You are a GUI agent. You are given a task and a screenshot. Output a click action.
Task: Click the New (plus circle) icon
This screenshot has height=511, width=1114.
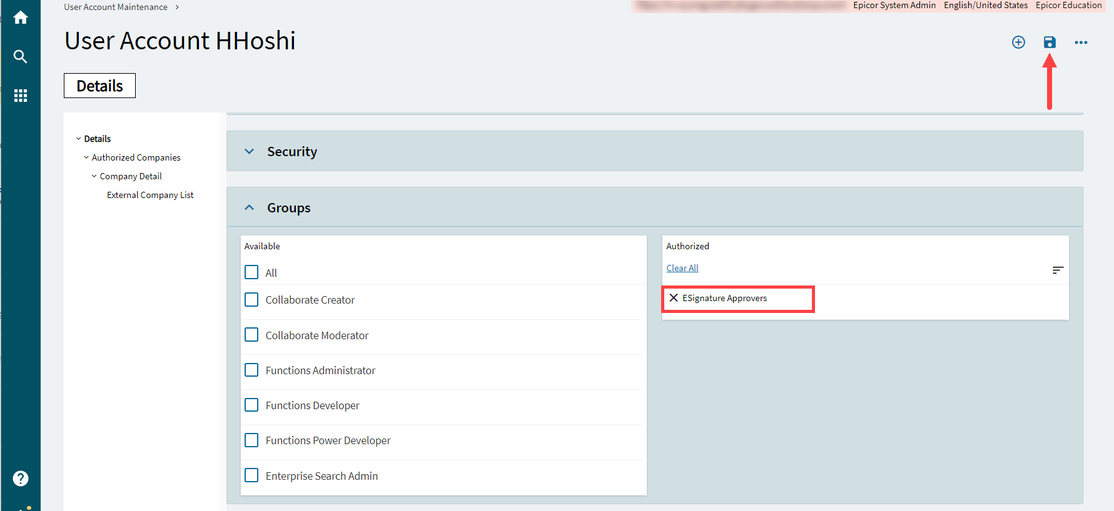pyautogui.click(x=1018, y=42)
